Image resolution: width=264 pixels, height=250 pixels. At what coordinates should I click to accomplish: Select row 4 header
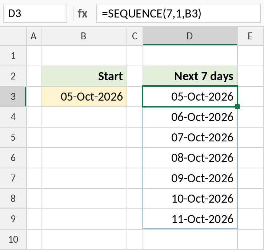tap(13, 117)
